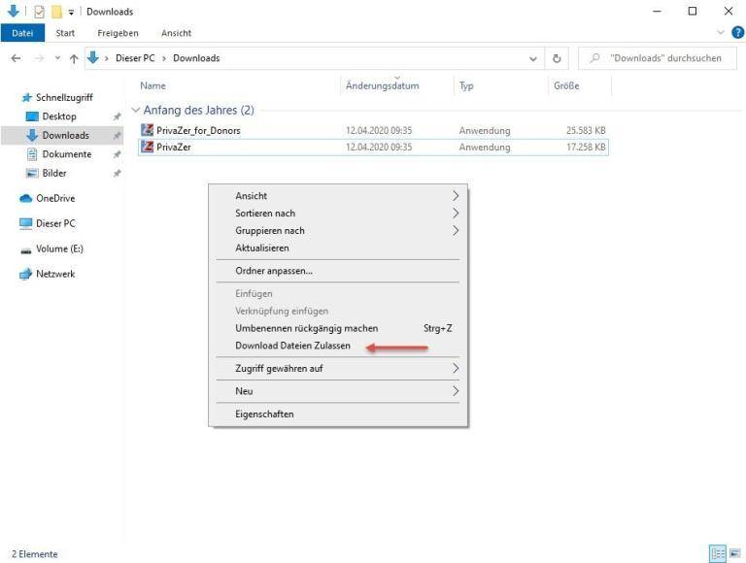Open the Freigeben ribbon tab
The image size is (746, 563).
coord(118,33)
